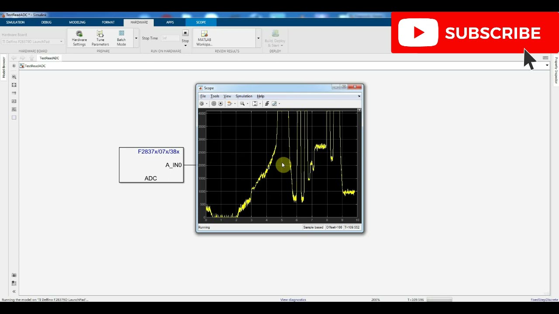Expand palette with double chevron

[x=14, y=291]
